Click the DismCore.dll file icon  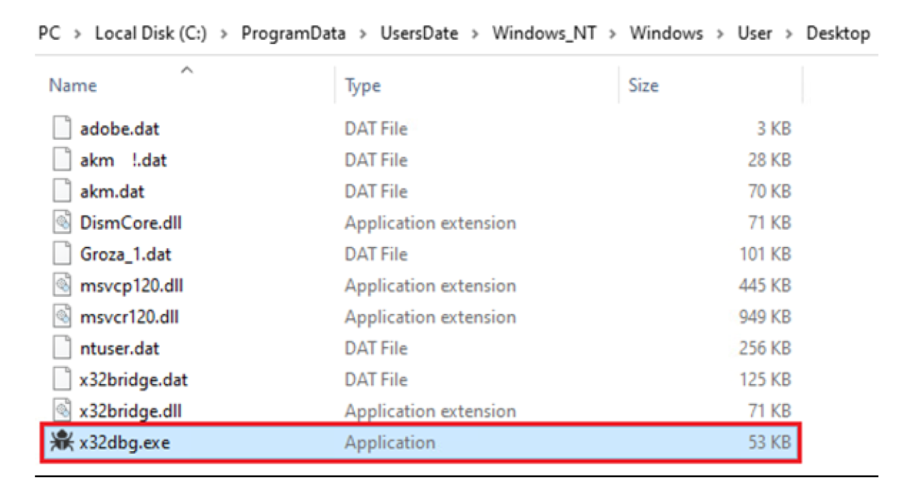click(62, 223)
